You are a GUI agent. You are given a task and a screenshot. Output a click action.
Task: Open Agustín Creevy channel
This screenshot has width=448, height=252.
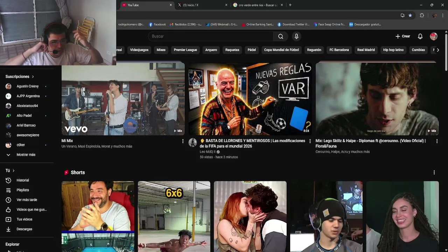pos(27,86)
